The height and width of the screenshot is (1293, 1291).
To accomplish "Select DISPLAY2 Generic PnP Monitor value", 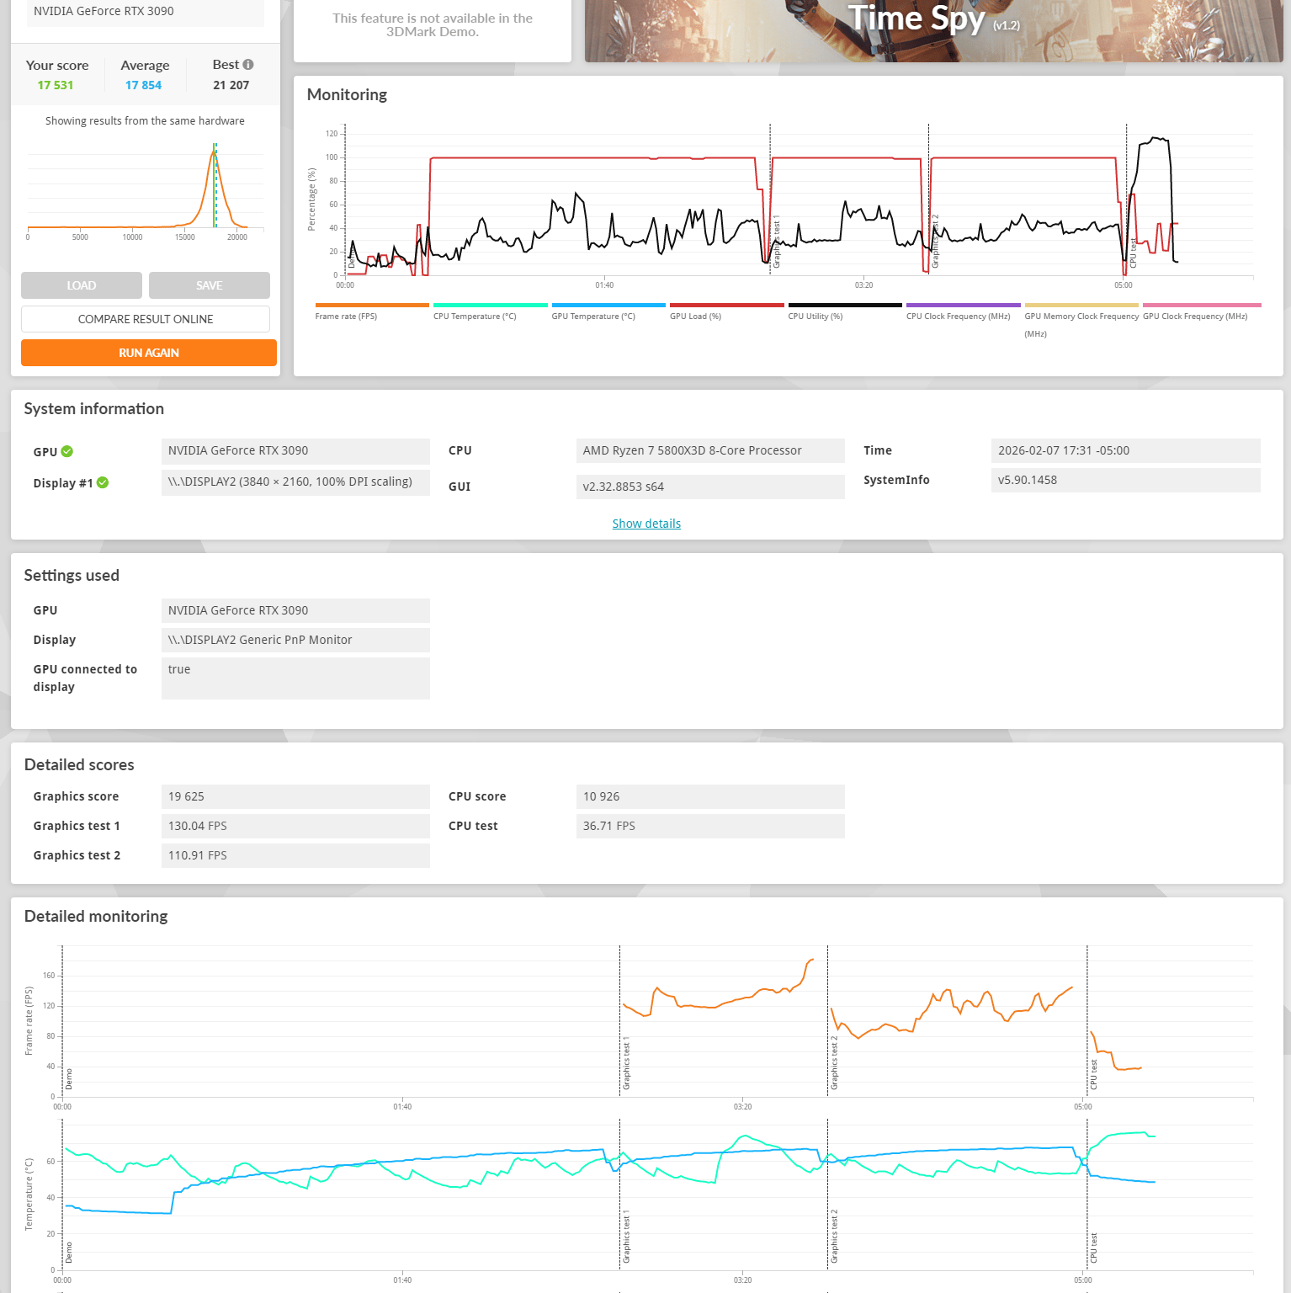I will pos(295,640).
